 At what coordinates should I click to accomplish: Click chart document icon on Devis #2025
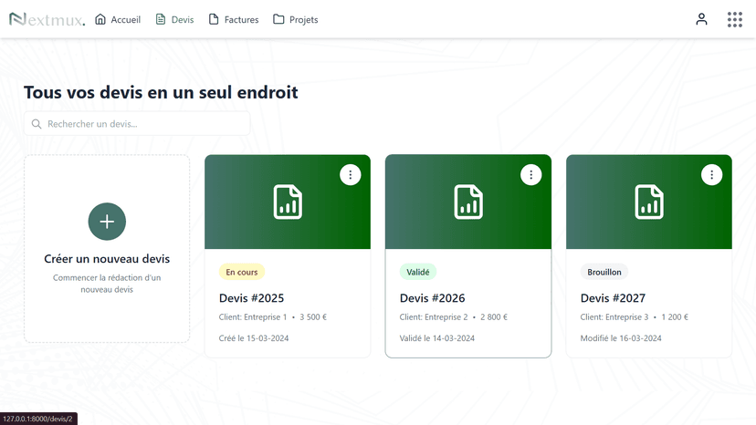pos(288,202)
